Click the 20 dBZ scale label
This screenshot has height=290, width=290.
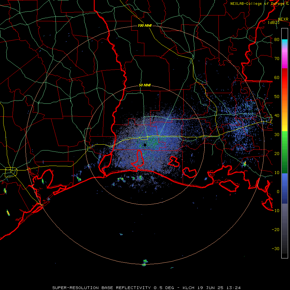coord(277,154)
